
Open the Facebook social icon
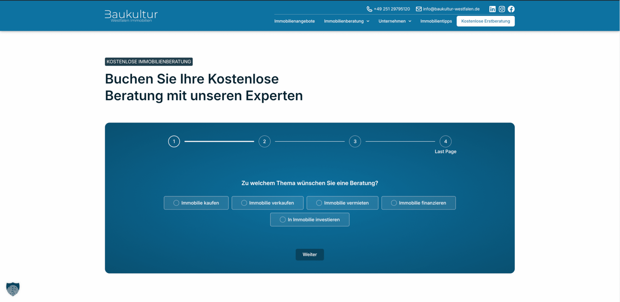click(511, 9)
